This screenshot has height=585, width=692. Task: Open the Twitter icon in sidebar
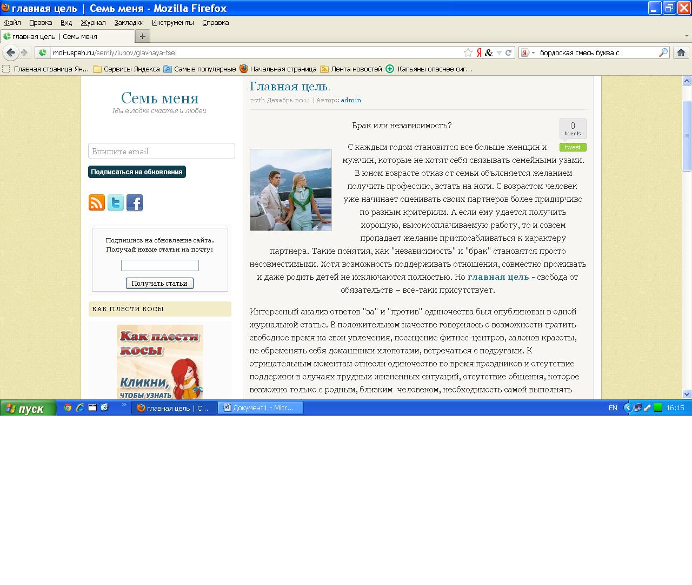[x=116, y=202]
